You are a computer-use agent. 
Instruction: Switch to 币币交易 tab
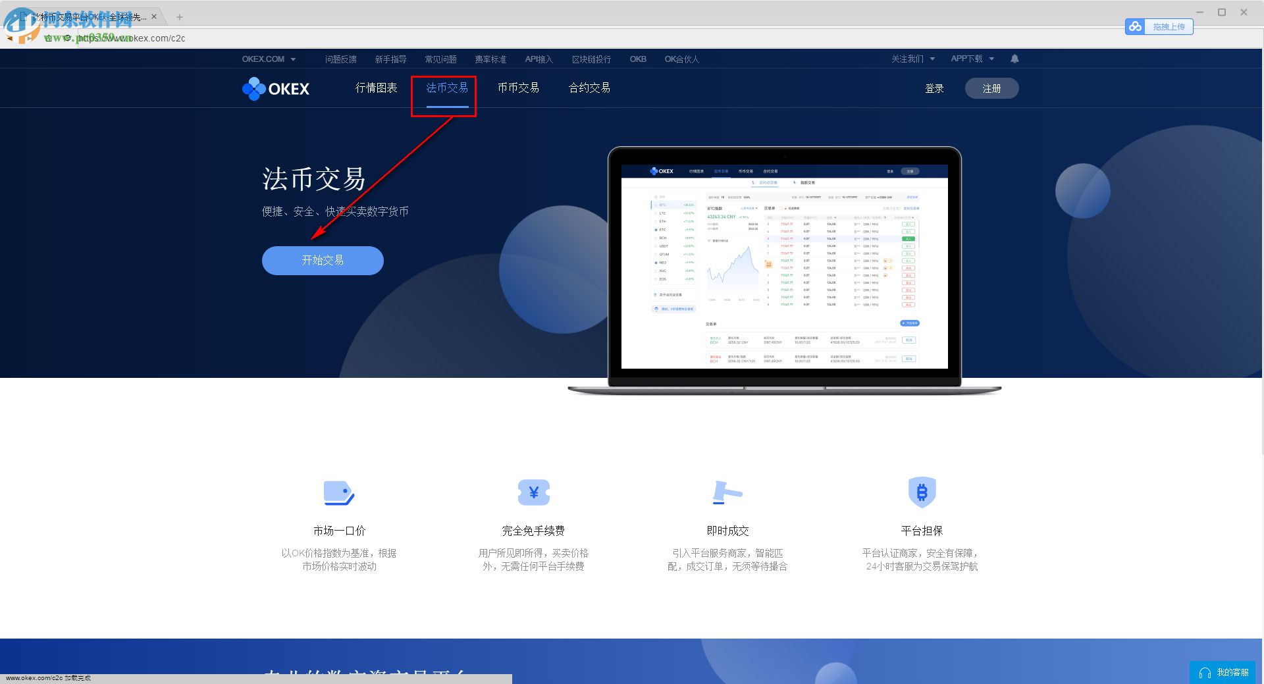518,88
